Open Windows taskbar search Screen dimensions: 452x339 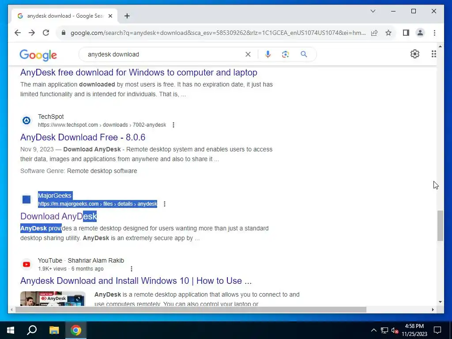click(x=32, y=330)
